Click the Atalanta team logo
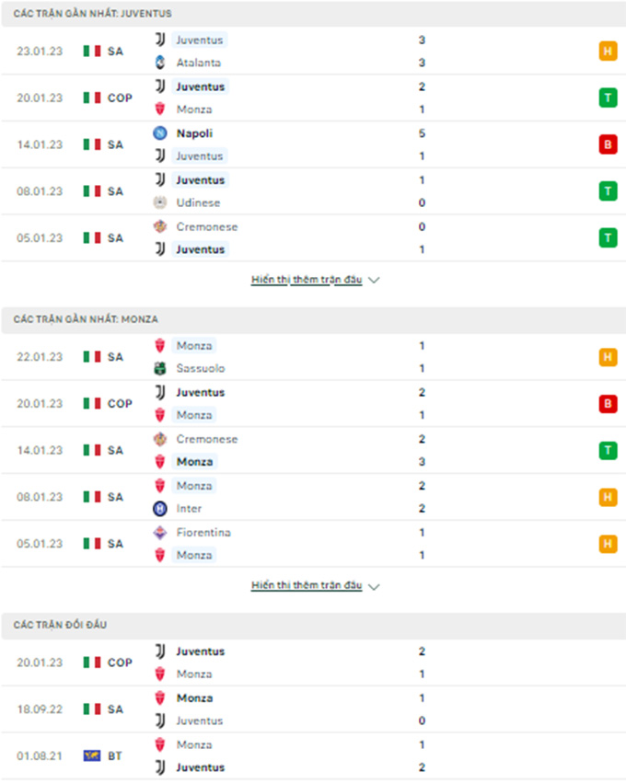Screen dimensions: 626x784 pos(159,63)
